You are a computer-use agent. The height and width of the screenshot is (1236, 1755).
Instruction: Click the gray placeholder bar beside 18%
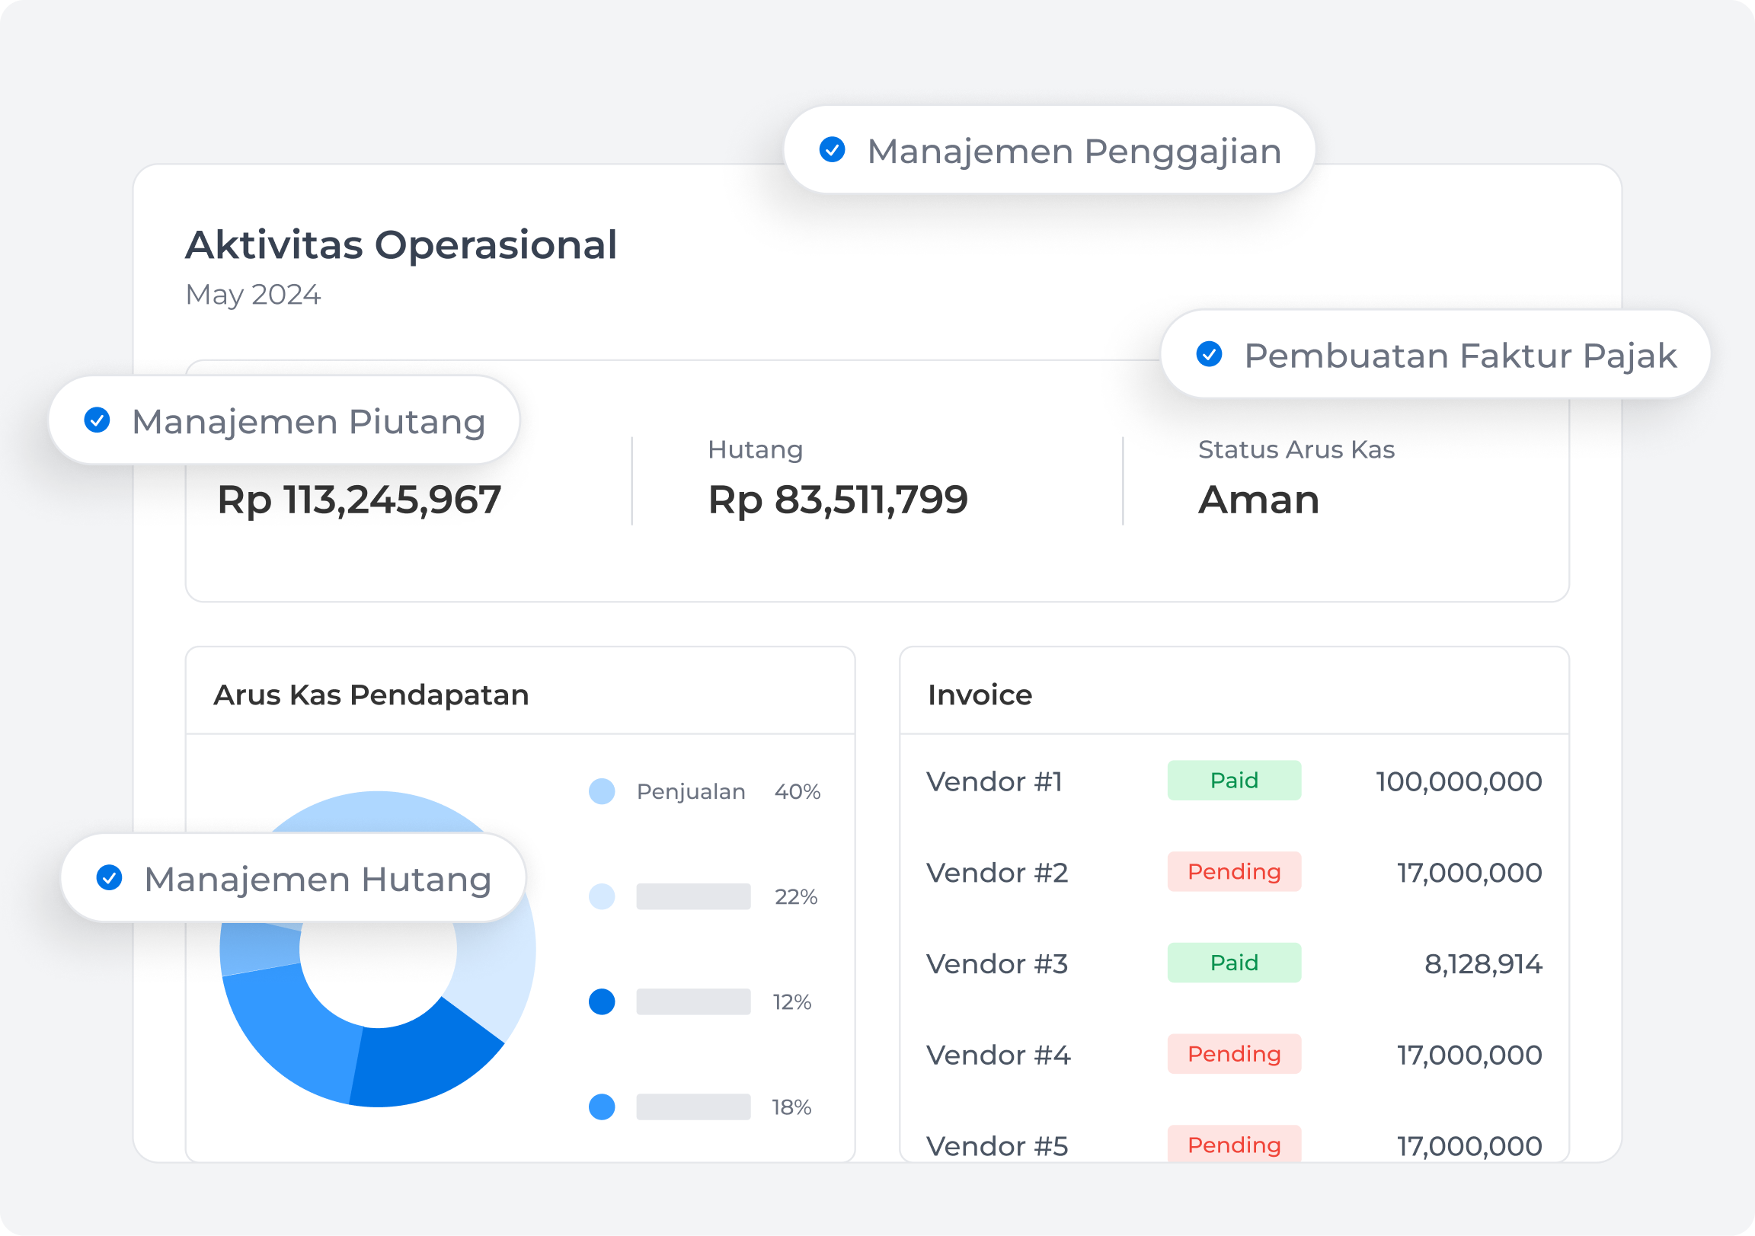[x=693, y=1107]
